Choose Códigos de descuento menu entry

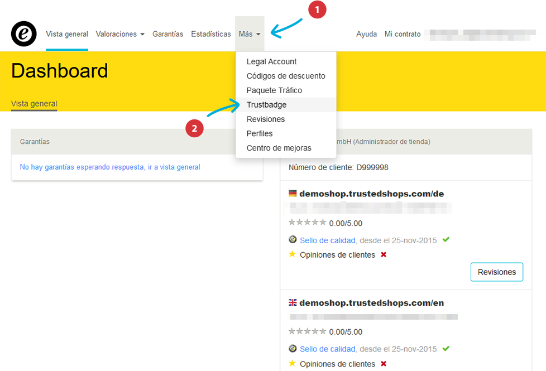point(286,76)
